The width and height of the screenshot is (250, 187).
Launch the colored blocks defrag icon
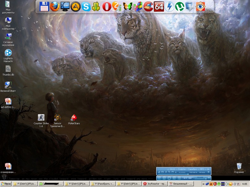coord(138,6)
